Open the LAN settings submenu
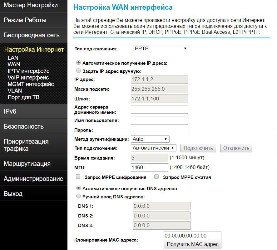The width and height of the screenshot is (277, 250). [13, 58]
